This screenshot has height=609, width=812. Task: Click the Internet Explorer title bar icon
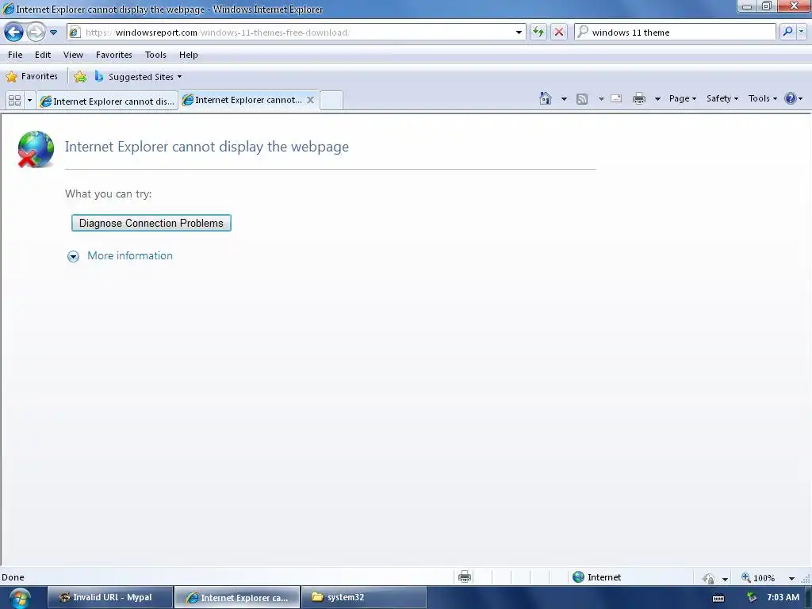click(8, 9)
